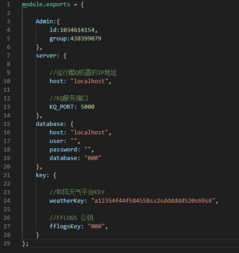Click the 'key' property on line 21
239x253 pixels.
point(41,175)
